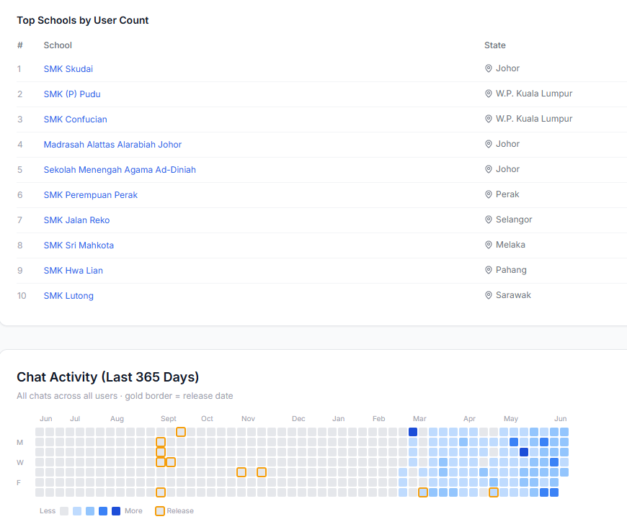627x532 pixels.
Task: Open the SMK Sri Mahkota link
Action: 79,245
